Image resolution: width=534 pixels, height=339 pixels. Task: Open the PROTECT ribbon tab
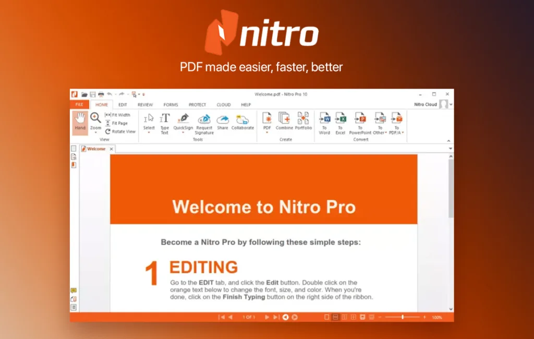tap(198, 104)
